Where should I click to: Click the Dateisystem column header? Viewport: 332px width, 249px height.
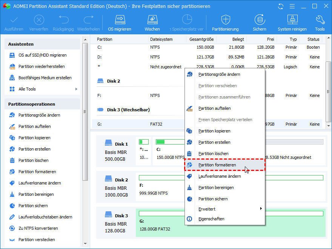161,39
